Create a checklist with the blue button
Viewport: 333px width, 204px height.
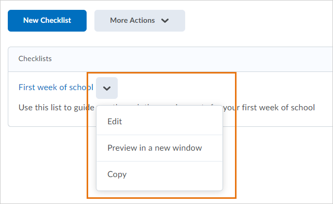click(x=47, y=21)
